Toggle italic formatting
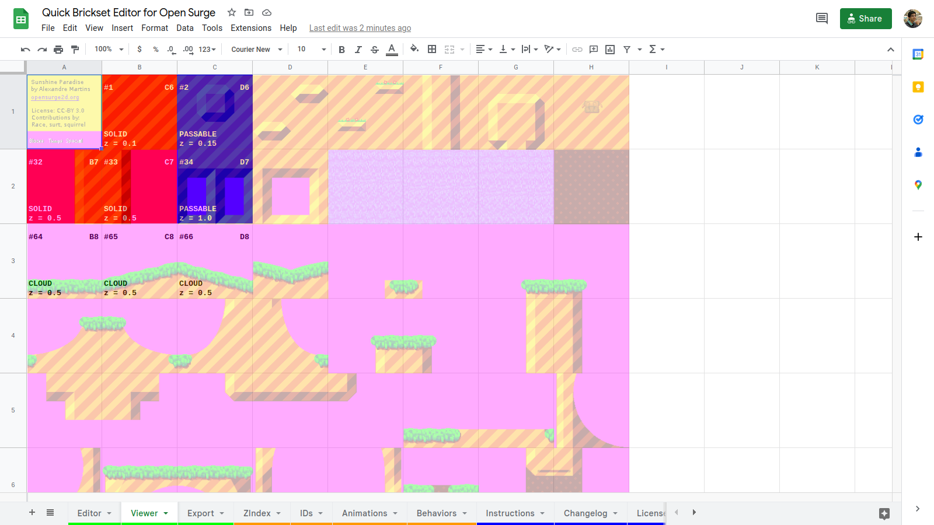The width and height of the screenshot is (934, 525). pos(358,50)
